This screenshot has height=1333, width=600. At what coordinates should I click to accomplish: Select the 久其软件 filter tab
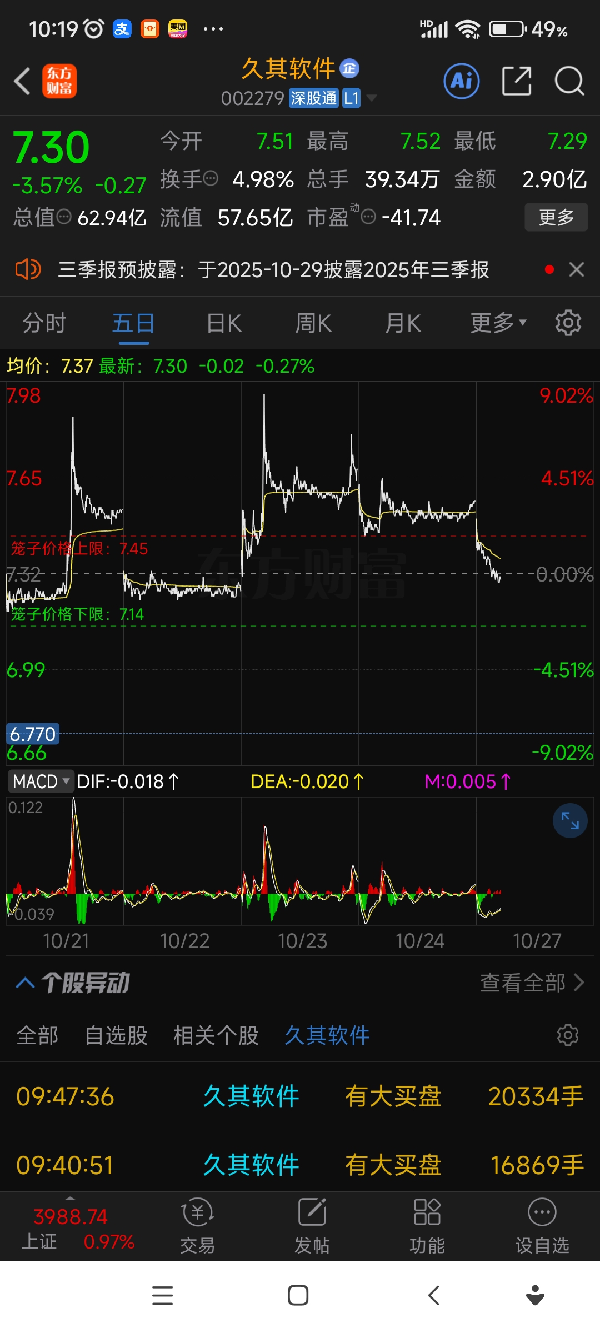pyautogui.click(x=327, y=1035)
